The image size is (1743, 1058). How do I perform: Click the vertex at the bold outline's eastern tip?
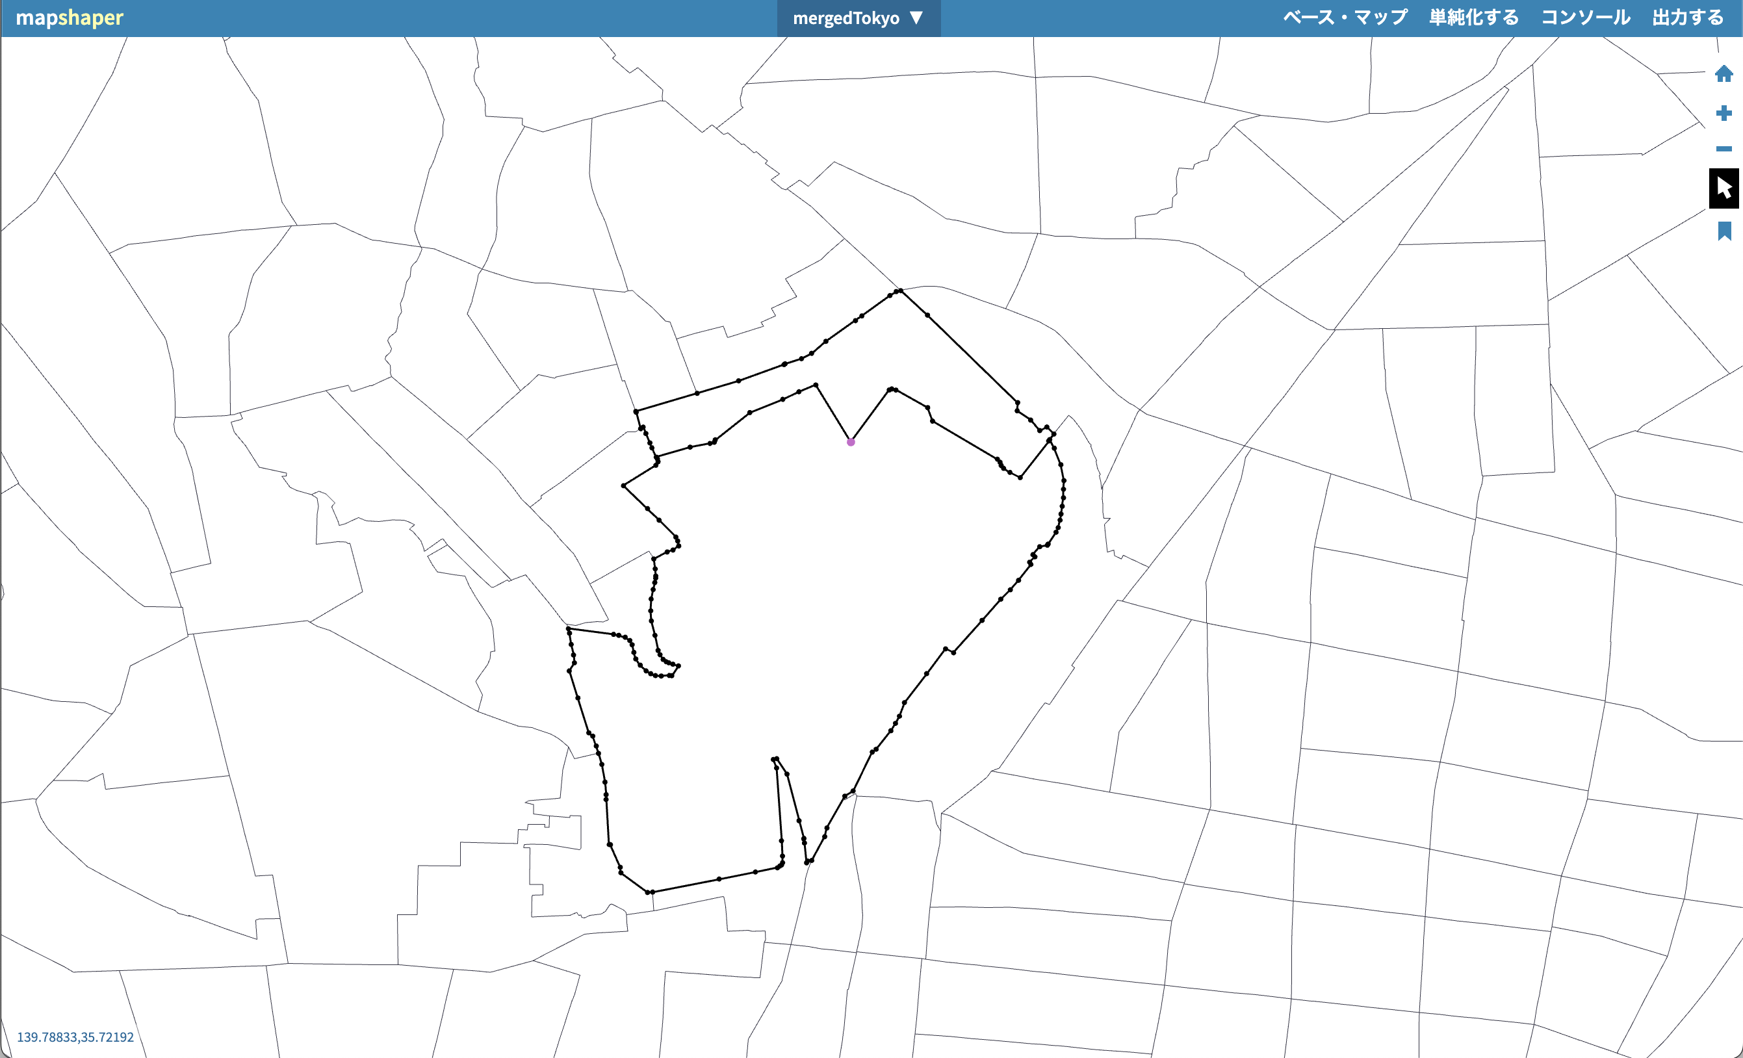pyautogui.click(x=1064, y=481)
